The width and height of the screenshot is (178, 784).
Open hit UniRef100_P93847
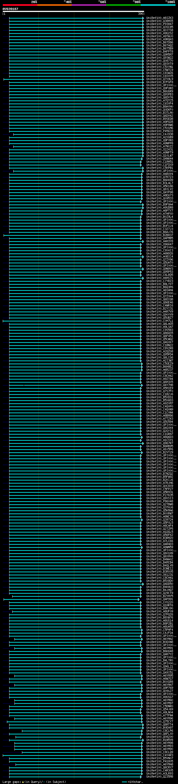(x=160, y=24)
